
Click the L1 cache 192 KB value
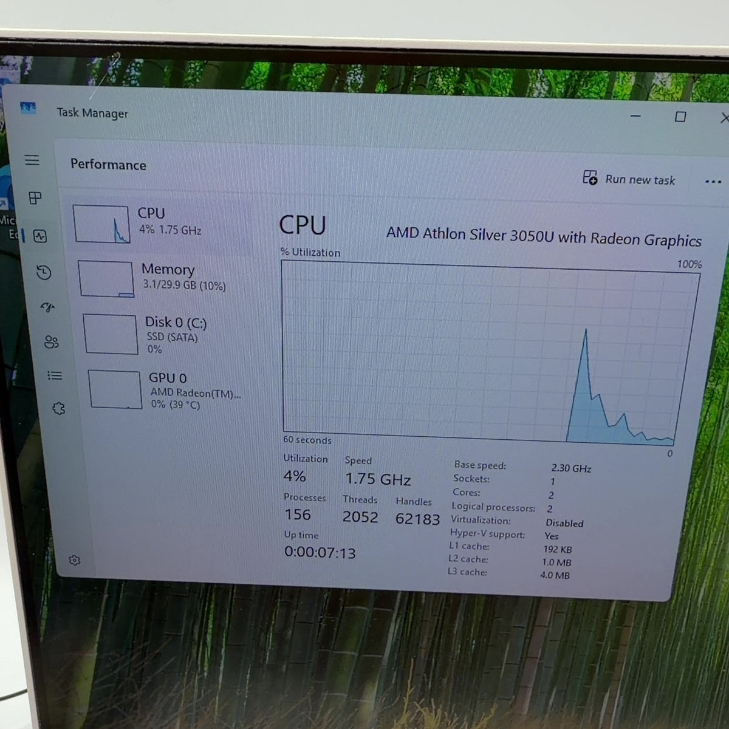pyautogui.click(x=558, y=549)
